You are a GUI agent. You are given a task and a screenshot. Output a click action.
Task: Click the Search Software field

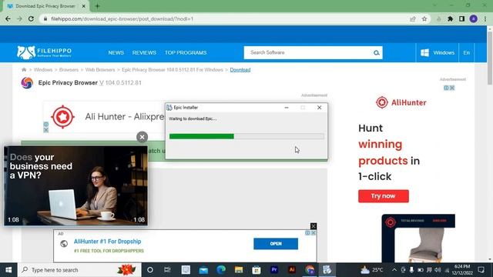(308, 53)
